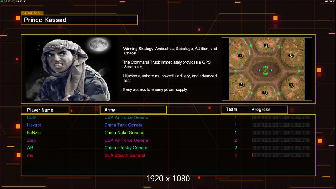Viewport: 336px width, 189px height.
Task: Click DoS's loading progress bar
Action: pyautogui.click(x=281, y=117)
